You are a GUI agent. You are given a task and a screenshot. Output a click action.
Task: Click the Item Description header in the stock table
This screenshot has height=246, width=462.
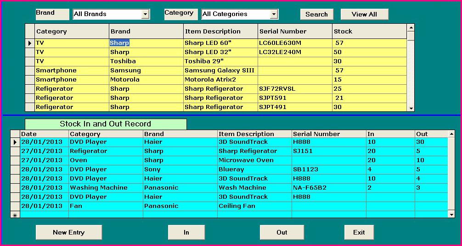click(x=221, y=32)
